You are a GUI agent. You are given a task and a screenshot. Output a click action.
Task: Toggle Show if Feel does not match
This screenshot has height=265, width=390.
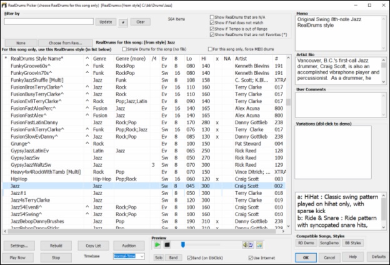click(x=212, y=23)
